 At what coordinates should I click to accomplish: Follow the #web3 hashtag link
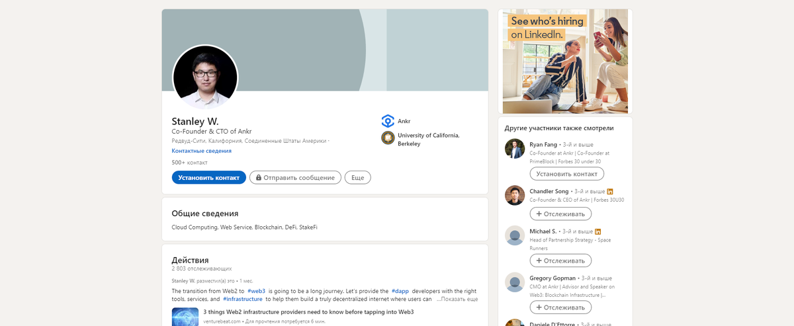(256, 291)
